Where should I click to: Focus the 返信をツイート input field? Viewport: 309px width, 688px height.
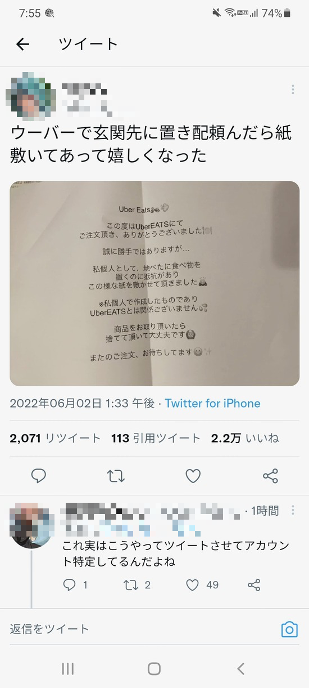[x=140, y=629]
